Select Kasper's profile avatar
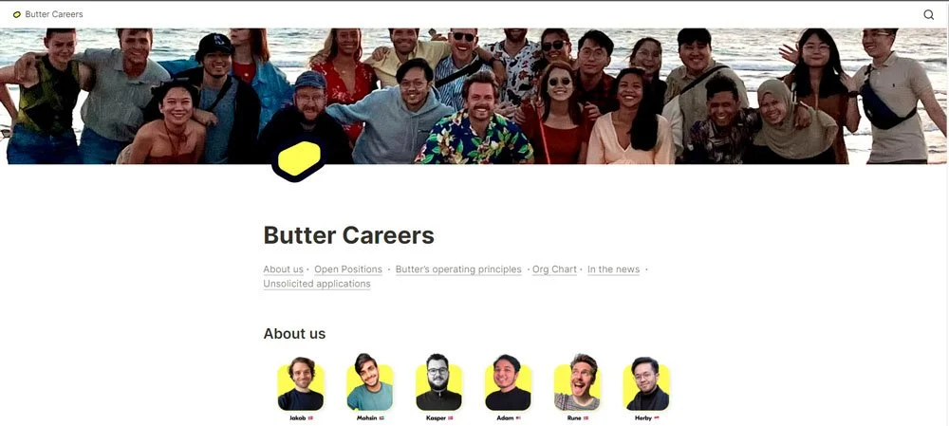The width and height of the screenshot is (949, 426). [x=438, y=383]
